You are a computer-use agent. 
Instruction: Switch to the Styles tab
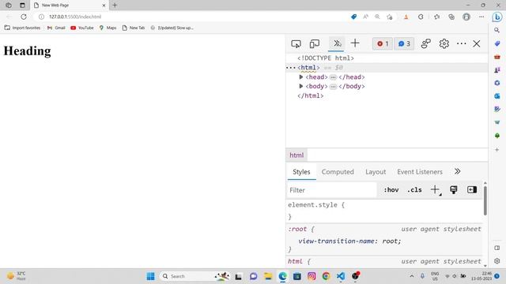click(x=301, y=172)
